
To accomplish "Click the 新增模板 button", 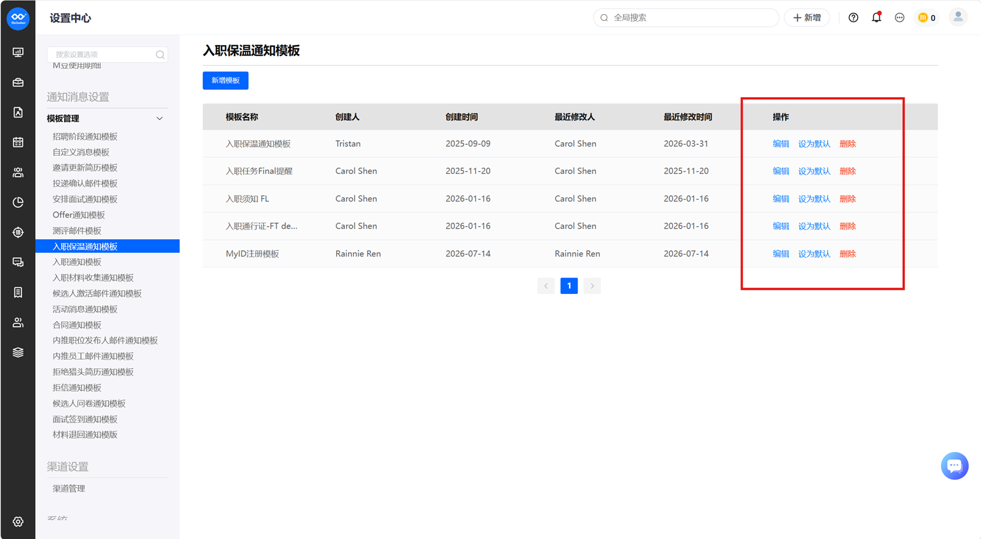I will coord(226,80).
